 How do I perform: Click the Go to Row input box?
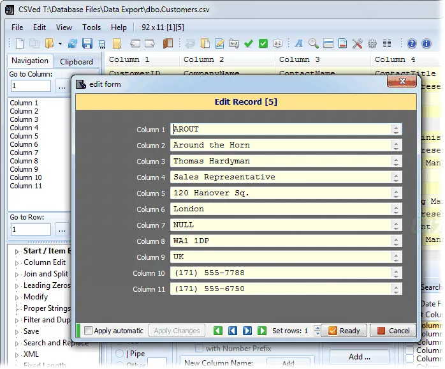31,229
